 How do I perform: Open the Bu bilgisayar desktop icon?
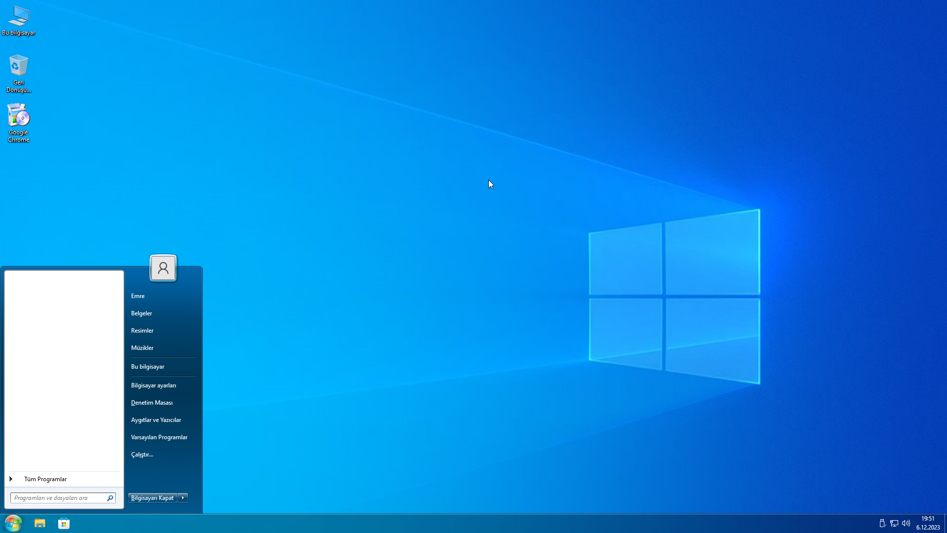[x=19, y=21]
